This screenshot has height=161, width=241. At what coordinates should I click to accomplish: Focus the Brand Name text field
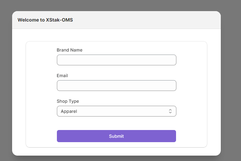pyautogui.click(x=116, y=60)
